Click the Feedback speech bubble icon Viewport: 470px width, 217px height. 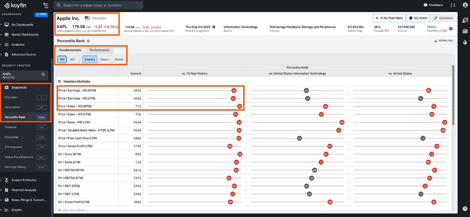(x=425, y=5)
